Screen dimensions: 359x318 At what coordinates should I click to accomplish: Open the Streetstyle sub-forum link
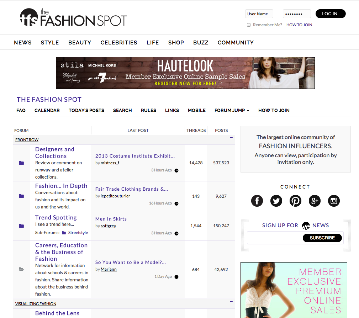(78, 233)
